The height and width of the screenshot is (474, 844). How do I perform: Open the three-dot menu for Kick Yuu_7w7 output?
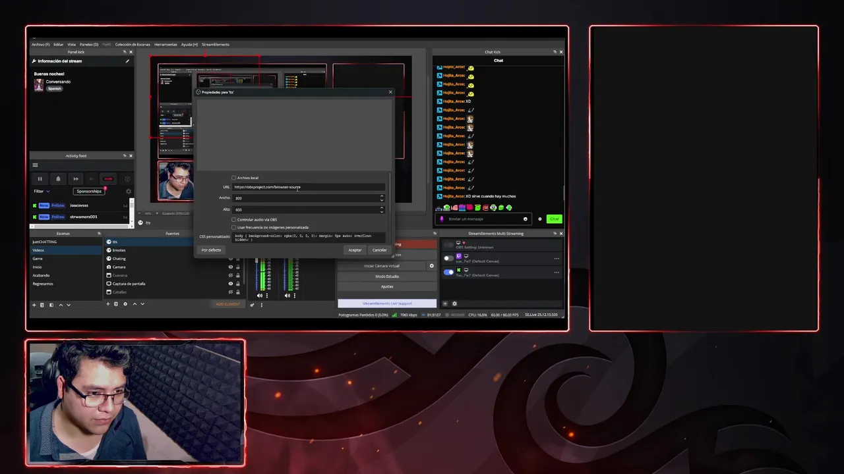point(557,273)
